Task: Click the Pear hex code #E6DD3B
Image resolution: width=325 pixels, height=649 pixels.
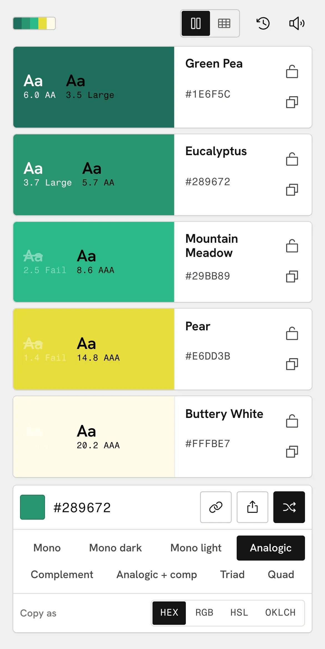Action: click(x=208, y=356)
